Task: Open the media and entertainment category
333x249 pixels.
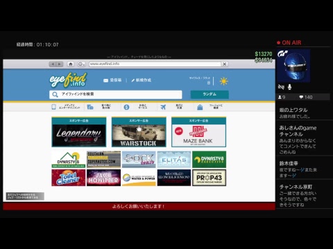Action: tap(66, 107)
